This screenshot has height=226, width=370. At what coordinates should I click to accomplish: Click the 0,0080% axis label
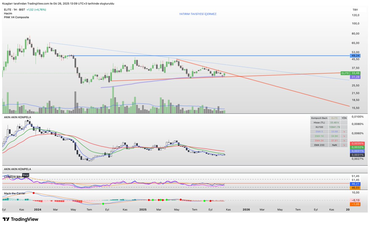pyautogui.click(x=357, y=124)
